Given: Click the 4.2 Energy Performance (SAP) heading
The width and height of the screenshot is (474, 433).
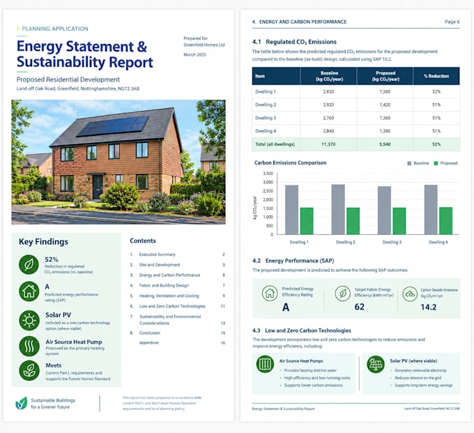Looking at the screenshot, I should click(293, 261).
